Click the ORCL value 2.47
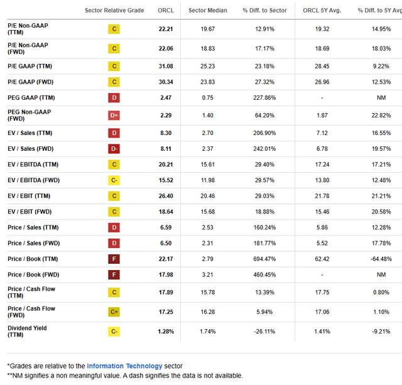Image resolution: width=402 pixels, height=385 pixels. [x=166, y=97]
